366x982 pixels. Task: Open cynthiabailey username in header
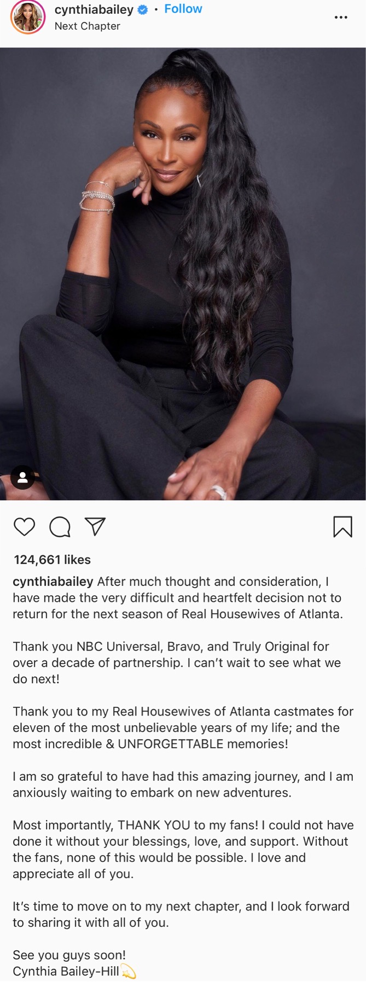tap(94, 9)
